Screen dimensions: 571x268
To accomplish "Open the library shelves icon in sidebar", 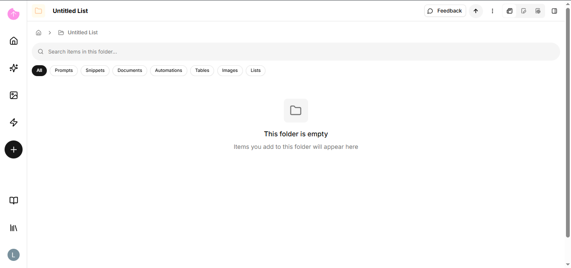I will tap(13, 228).
